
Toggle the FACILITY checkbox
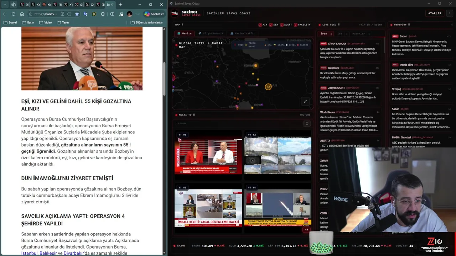point(295,25)
